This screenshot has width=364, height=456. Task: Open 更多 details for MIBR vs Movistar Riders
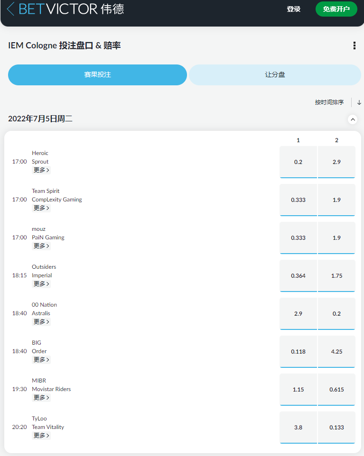tap(41, 397)
